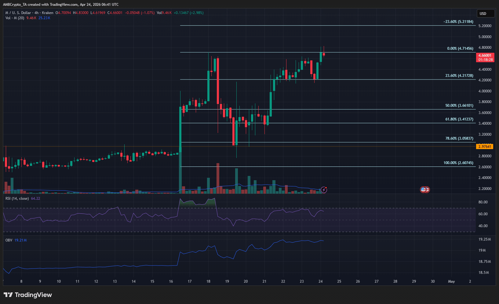Click the 78.60% (3.05837) Fibonacci level label
The height and width of the screenshot is (304, 499).
click(x=459, y=138)
